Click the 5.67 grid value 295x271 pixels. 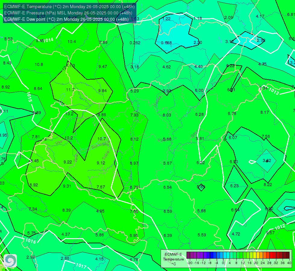click(168, 163)
